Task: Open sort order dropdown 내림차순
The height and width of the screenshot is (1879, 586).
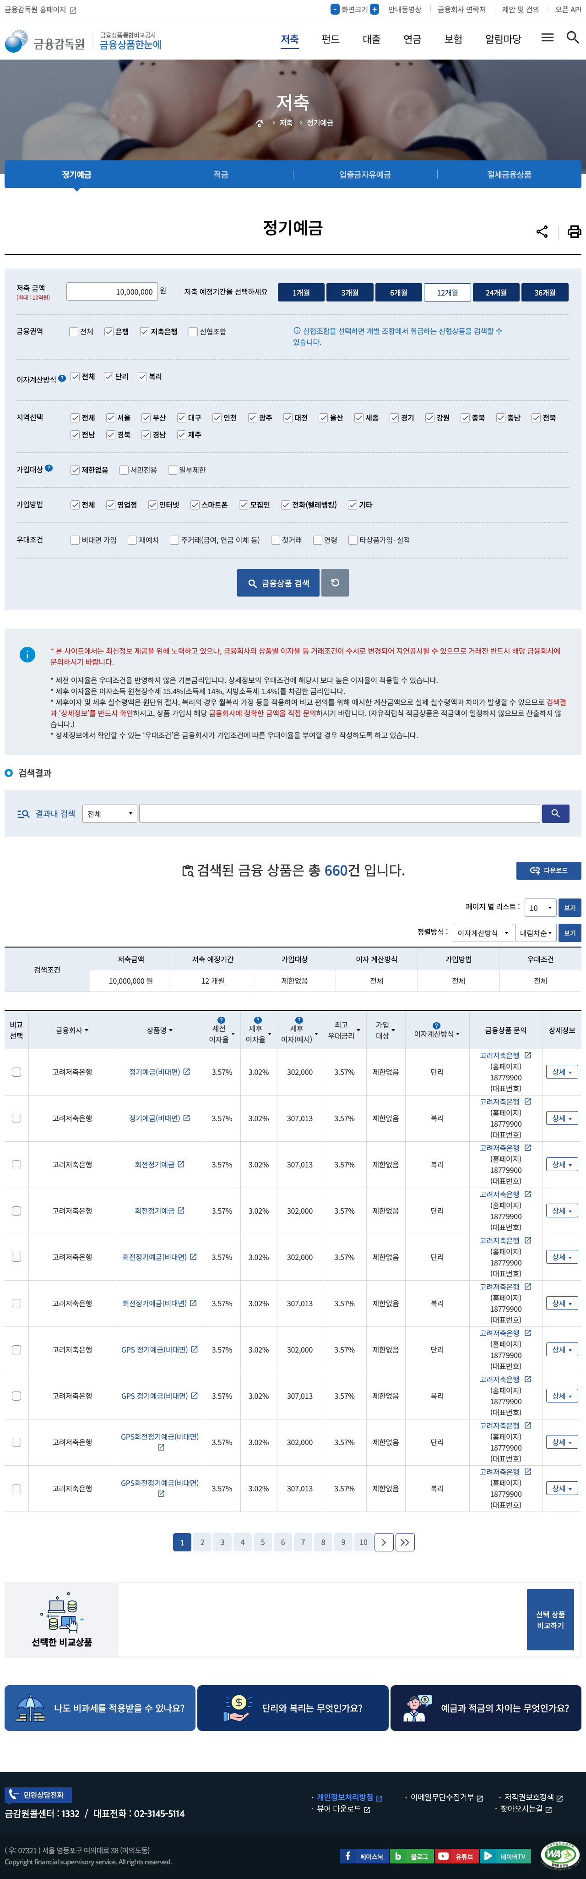Action: (x=537, y=933)
